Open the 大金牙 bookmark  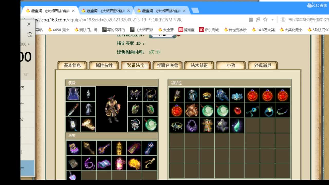[x=166, y=30]
